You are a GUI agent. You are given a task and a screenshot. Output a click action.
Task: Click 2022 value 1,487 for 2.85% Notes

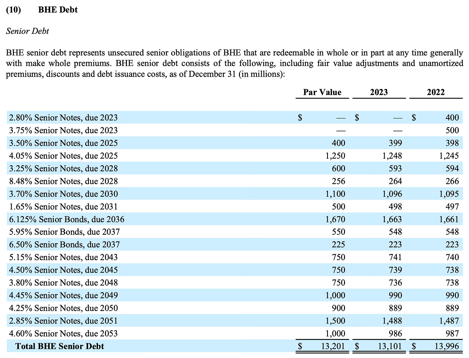pos(449,321)
